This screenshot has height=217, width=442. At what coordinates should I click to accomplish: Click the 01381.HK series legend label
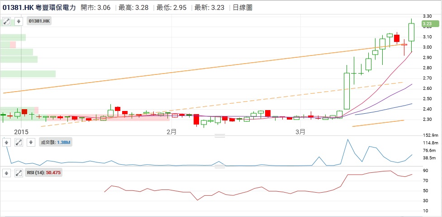pyautogui.click(x=40, y=21)
